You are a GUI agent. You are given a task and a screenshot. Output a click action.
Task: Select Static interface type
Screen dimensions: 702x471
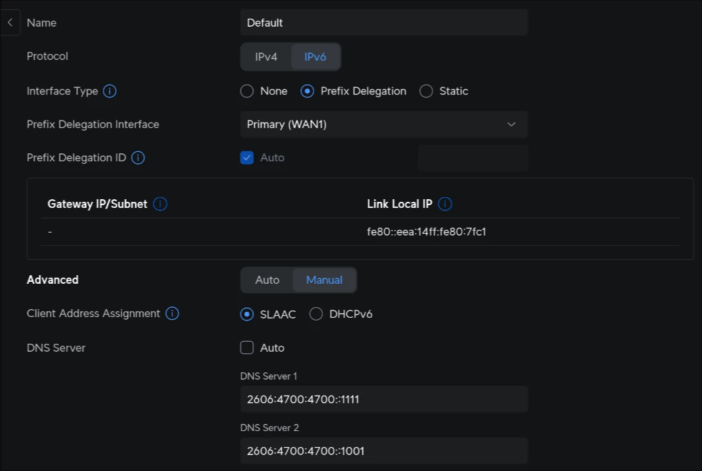(426, 91)
